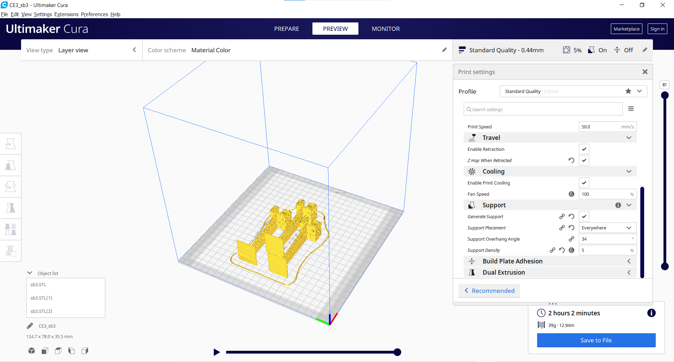Select the Mirror tool in left toolbar
This screenshot has height=362, width=674.
[11, 208]
